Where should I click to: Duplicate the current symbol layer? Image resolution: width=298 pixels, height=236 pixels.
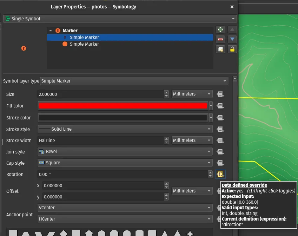pyautogui.click(x=220, y=49)
